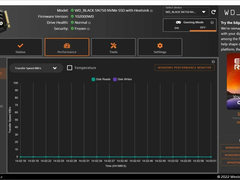
Task: Click green check icon beside Model
Action: pos(72,10)
